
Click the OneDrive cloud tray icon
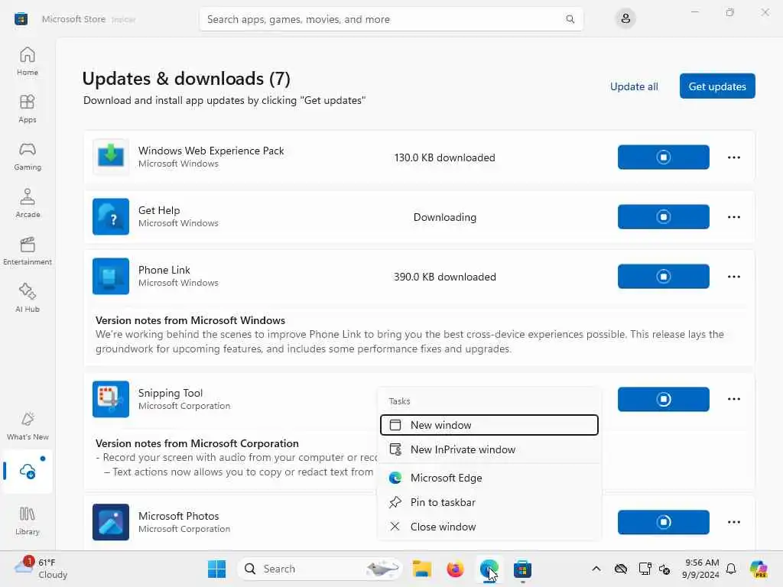[x=621, y=569]
